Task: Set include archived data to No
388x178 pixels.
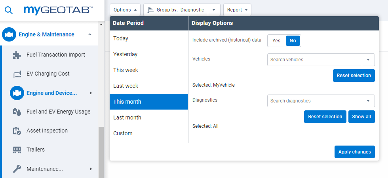Action: pyautogui.click(x=293, y=41)
